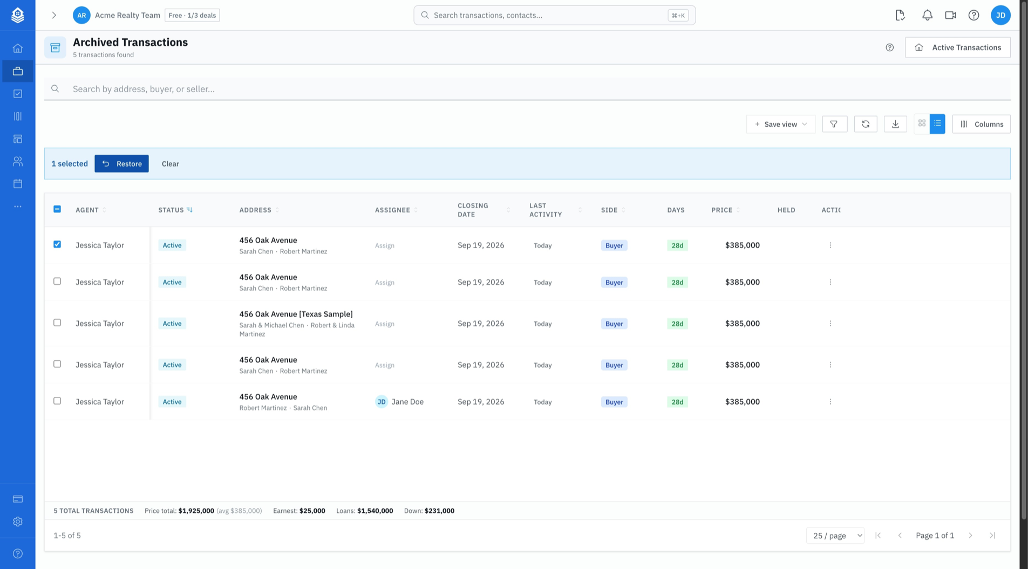Viewport: 1028px width, 569px height.
Task: Sort by the Price column
Action: click(x=725, y=210)
